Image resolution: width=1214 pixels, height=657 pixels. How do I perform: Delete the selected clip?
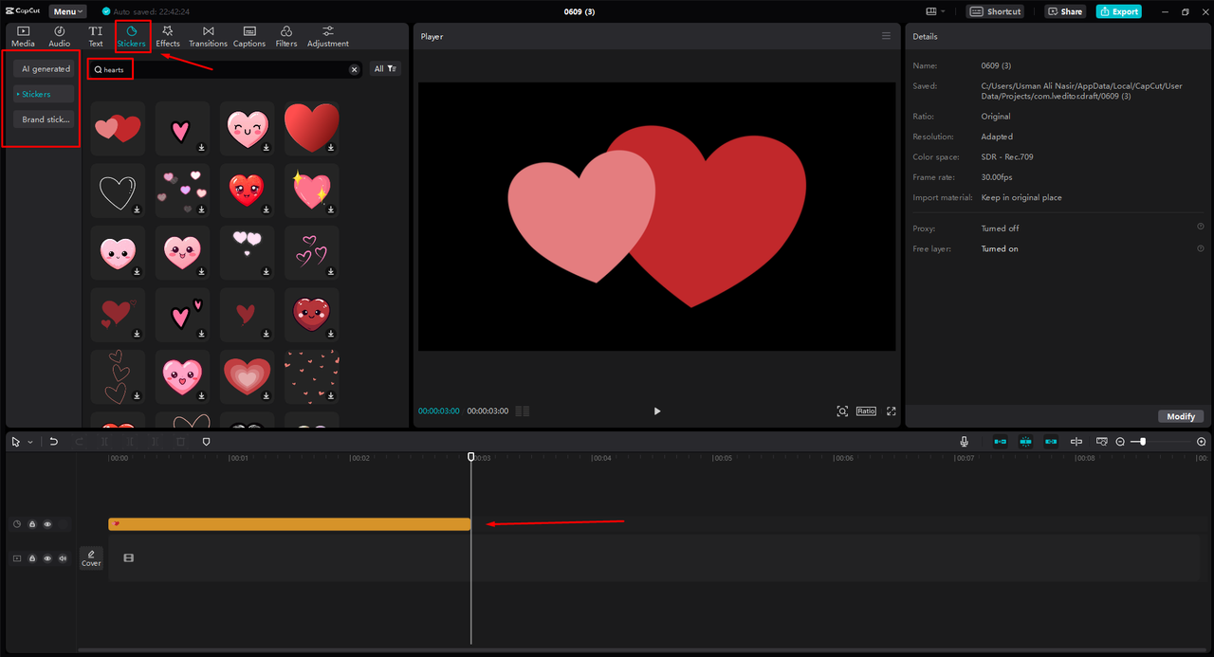click(181, 442)
